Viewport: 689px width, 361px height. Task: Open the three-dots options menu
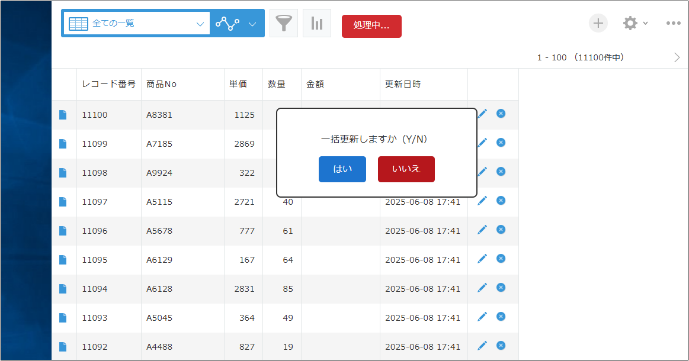[673, 23]
